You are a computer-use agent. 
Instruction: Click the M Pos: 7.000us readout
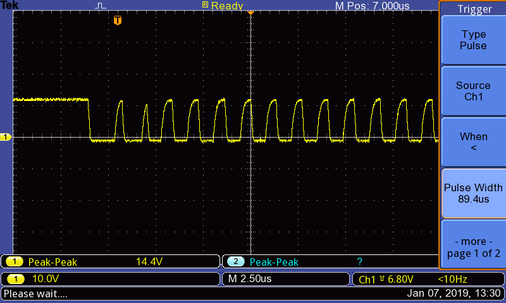(372, 6)
